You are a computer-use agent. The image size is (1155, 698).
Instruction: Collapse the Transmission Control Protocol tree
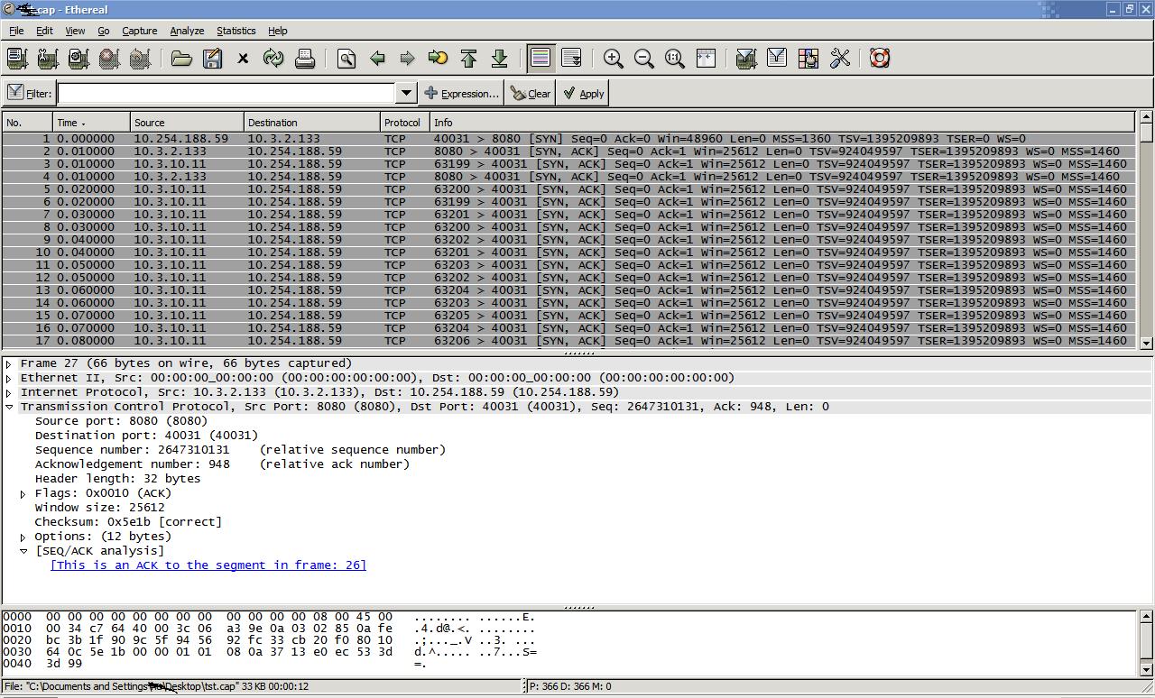9,407
